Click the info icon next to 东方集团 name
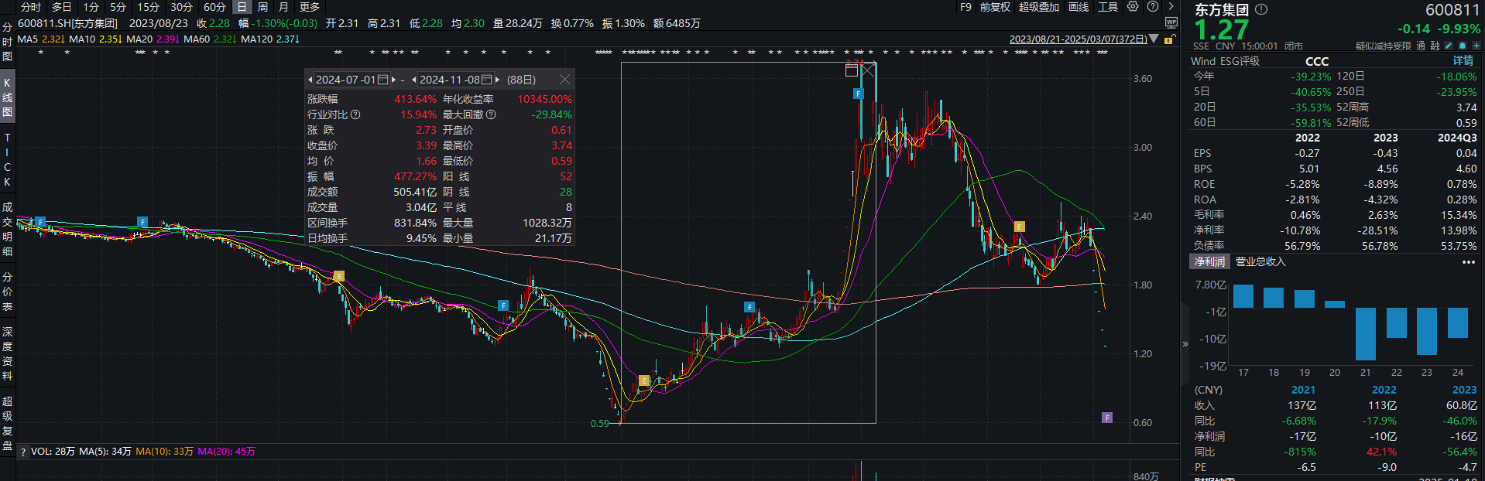 click(x=1261, y=10)
